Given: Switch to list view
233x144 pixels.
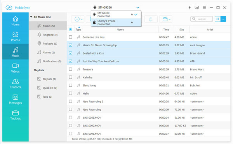Looking at the screenshot, I should coord(223,19).
